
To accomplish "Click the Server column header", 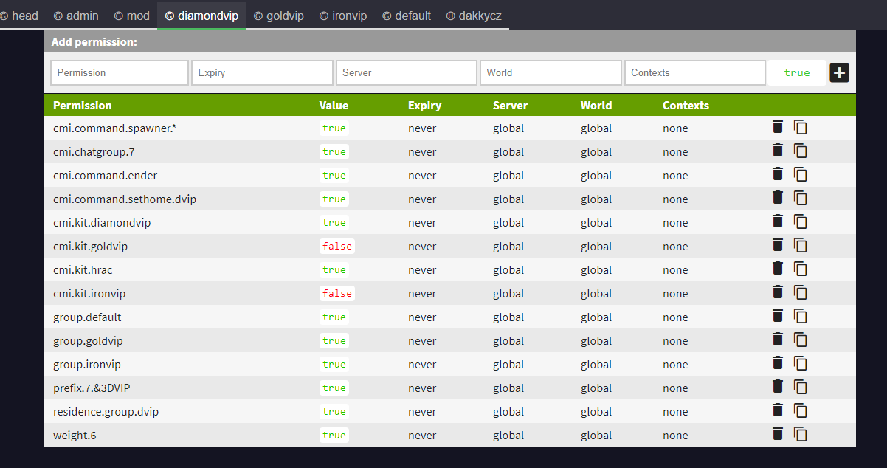I will 510,105.
